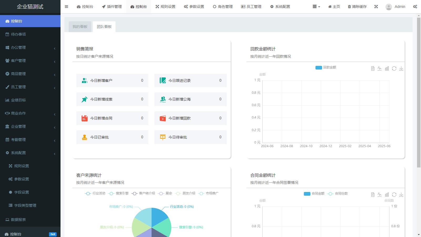Screen dimensions: 421x237
Task: Download the 回款金额统计 chart as image
Action: point(401,68)
